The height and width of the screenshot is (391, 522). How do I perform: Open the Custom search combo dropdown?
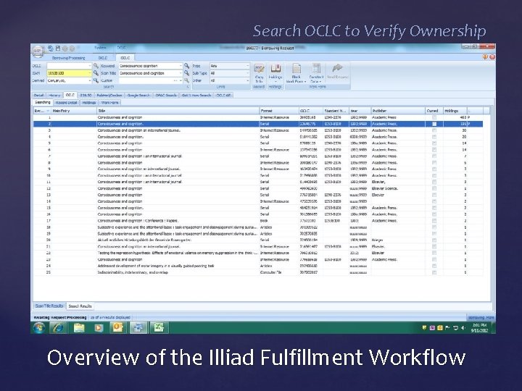pyautogui.click(x=181, y=80)
